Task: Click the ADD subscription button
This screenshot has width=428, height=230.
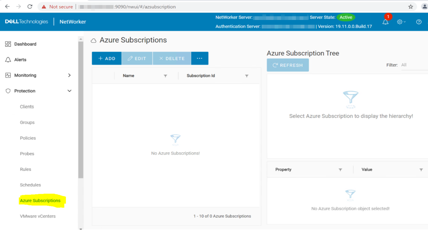Action: 107,58
